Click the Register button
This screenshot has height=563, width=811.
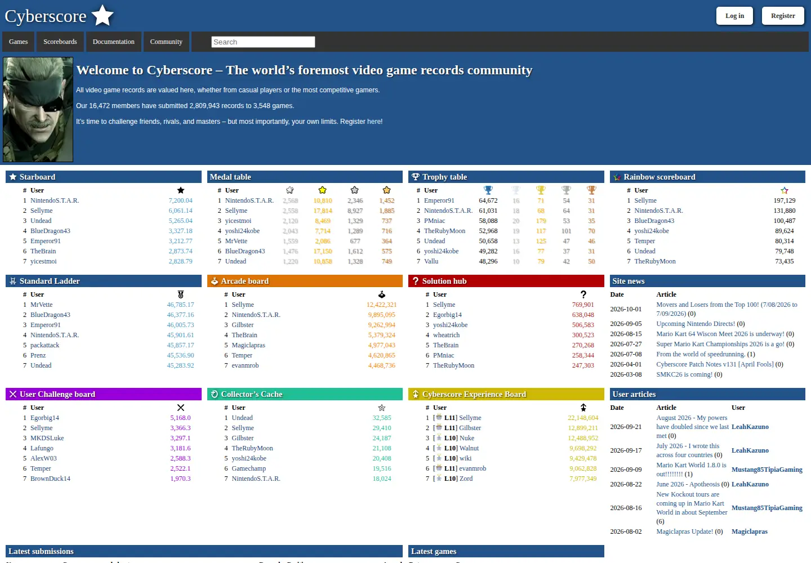[x=783, y=16]
